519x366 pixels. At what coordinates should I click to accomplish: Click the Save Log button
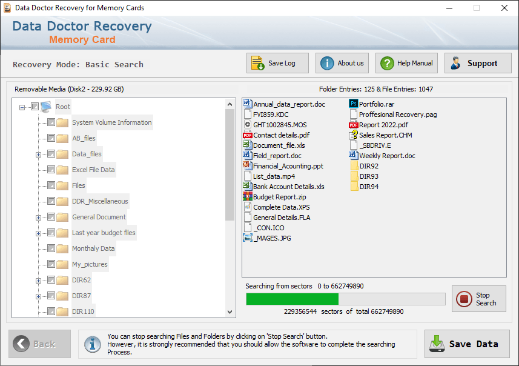point(277,63)
